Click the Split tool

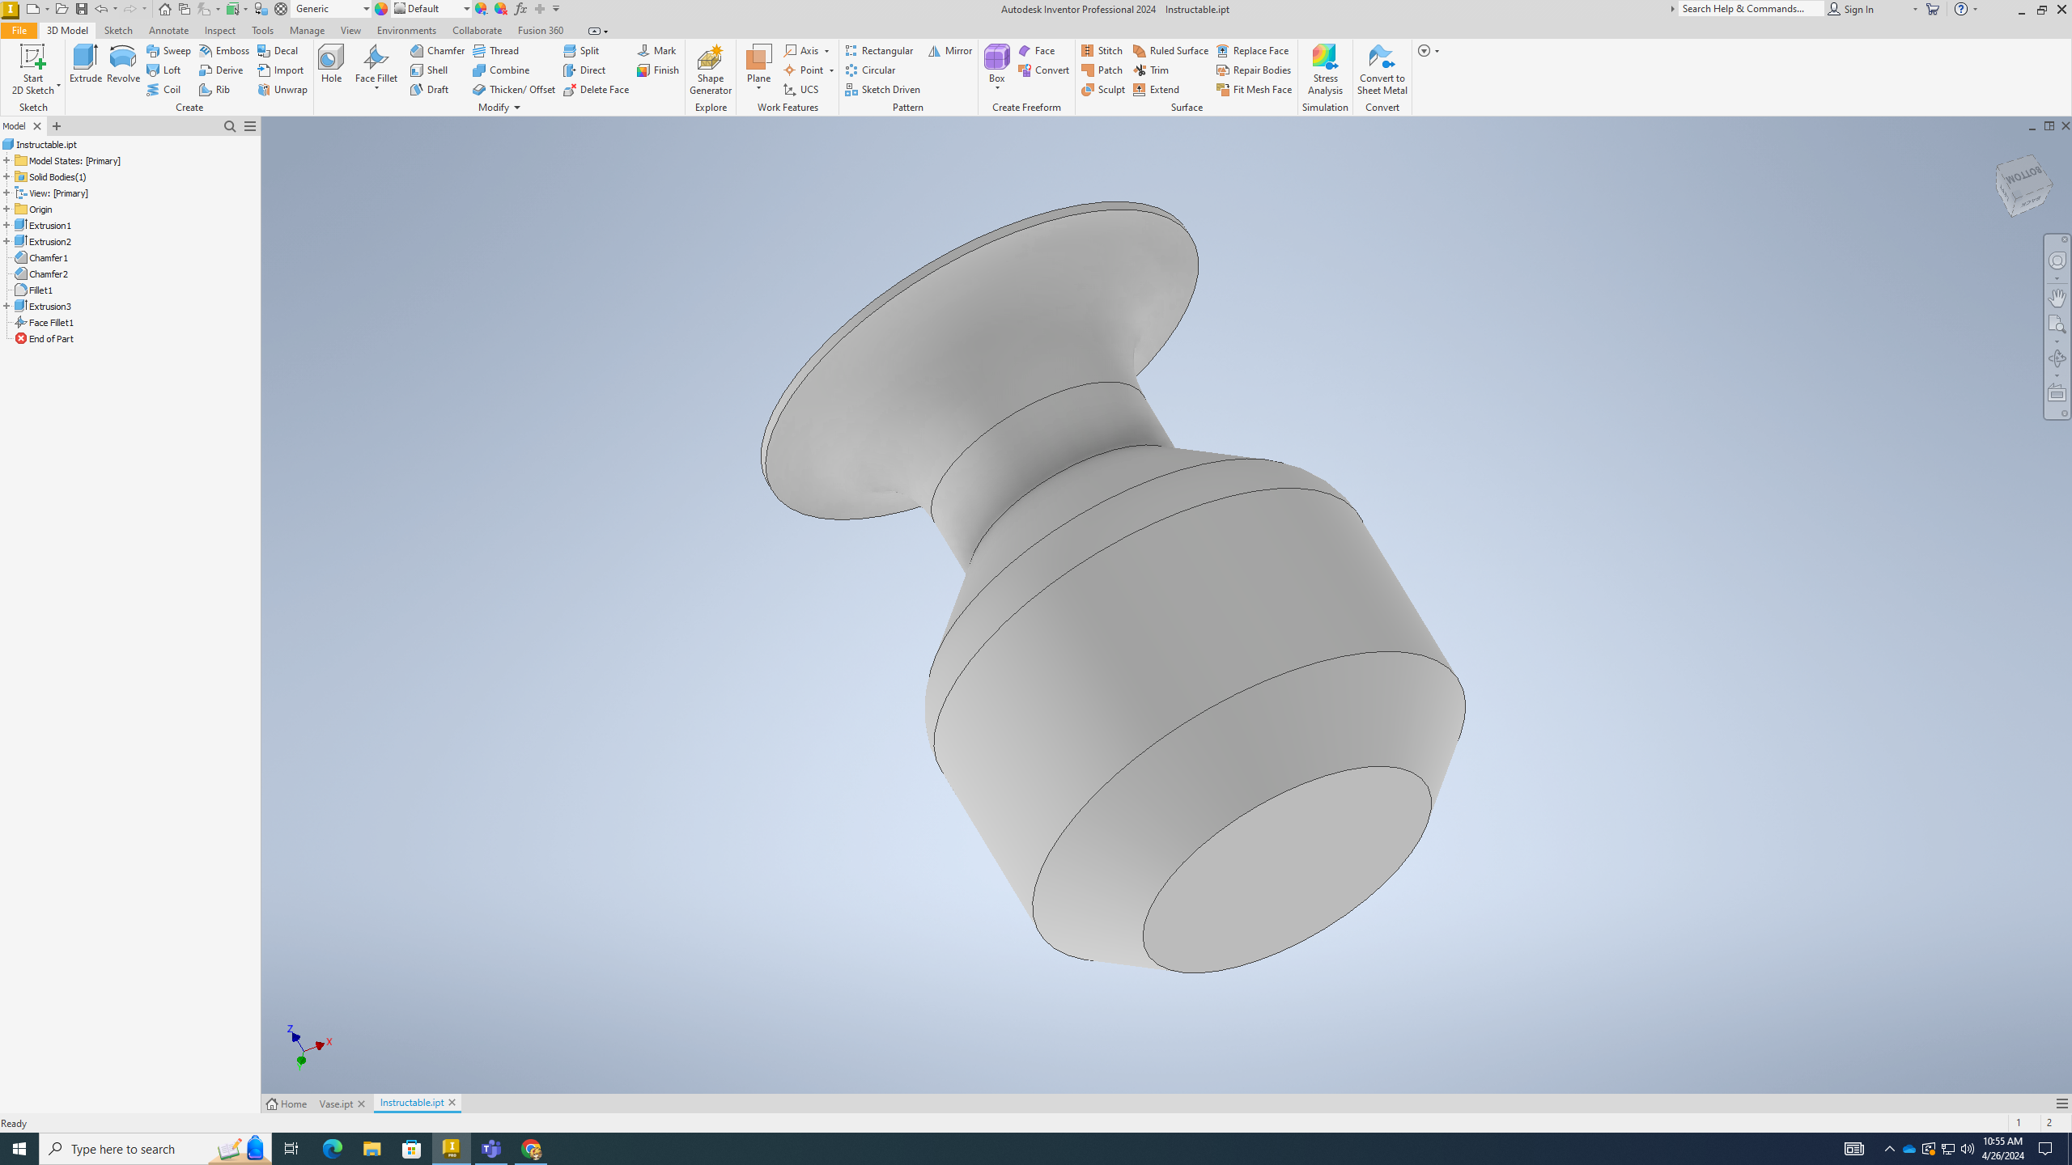pyautogui.click(x=582, y=50)
